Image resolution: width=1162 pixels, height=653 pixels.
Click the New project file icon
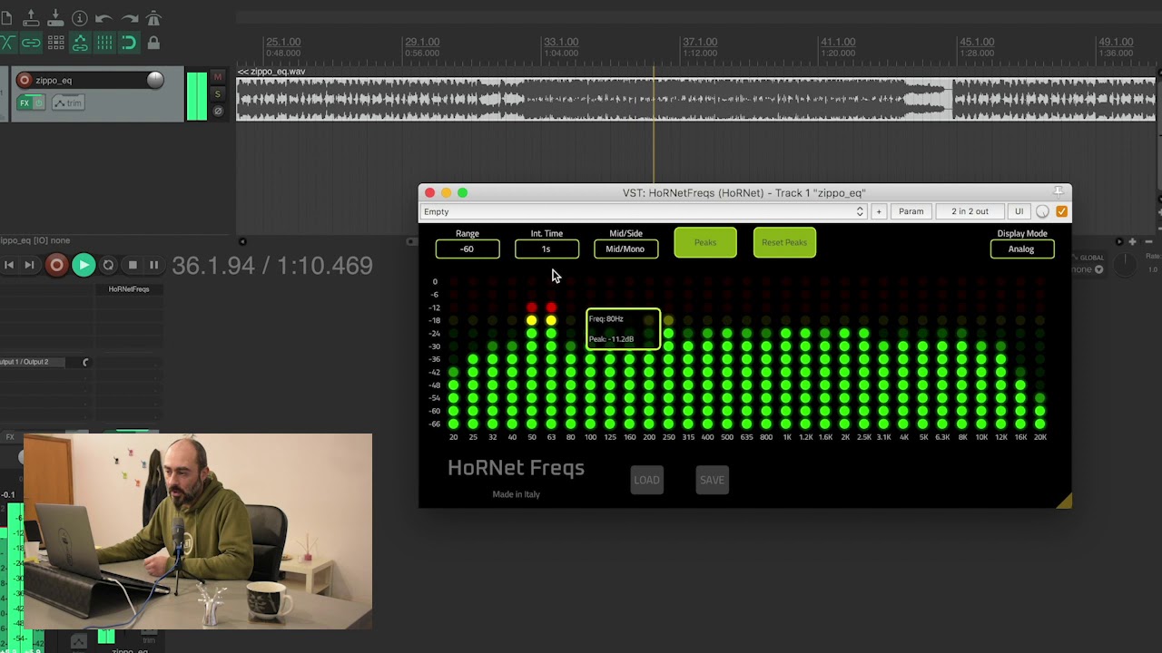click(6, 18)
